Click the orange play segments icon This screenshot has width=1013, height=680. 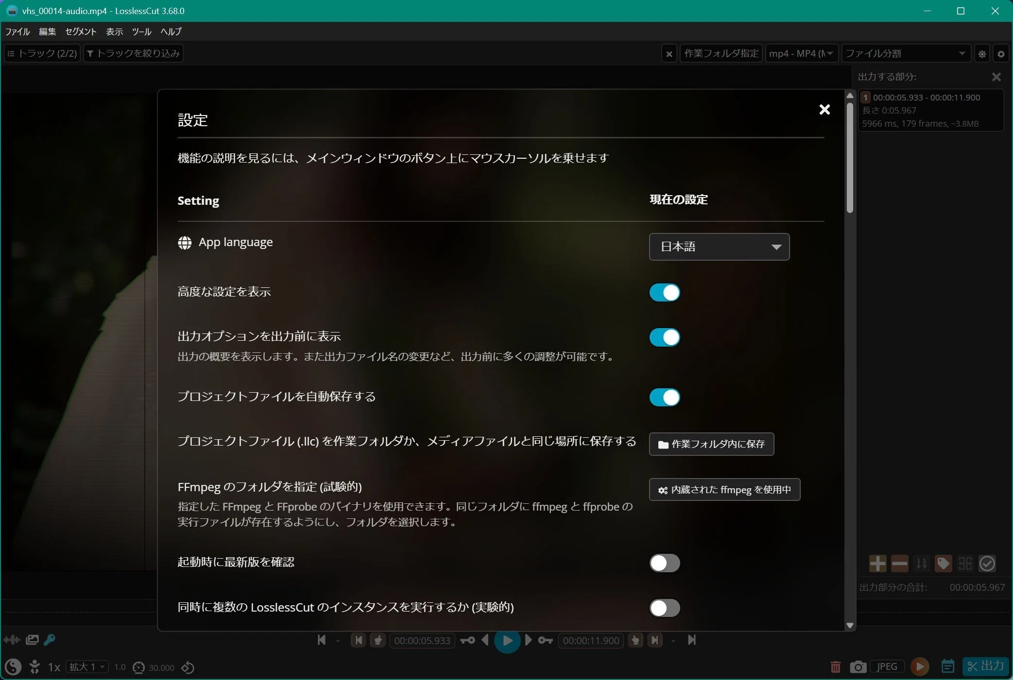pos(920,666)
